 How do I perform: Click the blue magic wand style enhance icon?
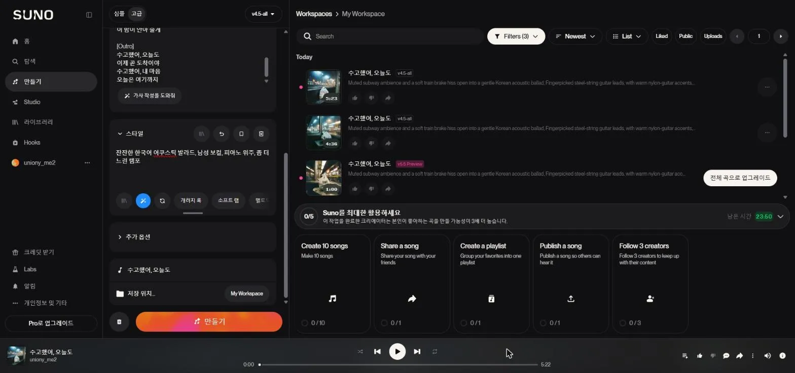[x=143, y=200]
